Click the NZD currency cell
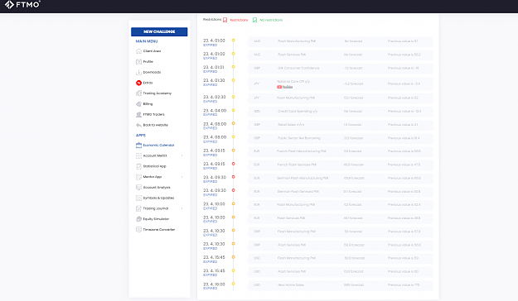 point(257,112)
